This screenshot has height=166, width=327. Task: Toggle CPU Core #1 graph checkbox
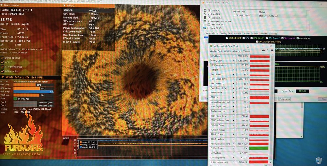(252, 38)
